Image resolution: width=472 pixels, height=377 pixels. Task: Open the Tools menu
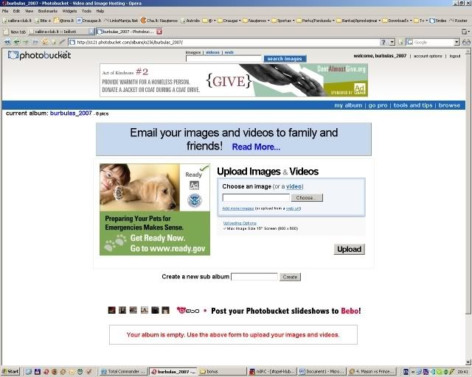pyautogui.click(x=86, y=11)
